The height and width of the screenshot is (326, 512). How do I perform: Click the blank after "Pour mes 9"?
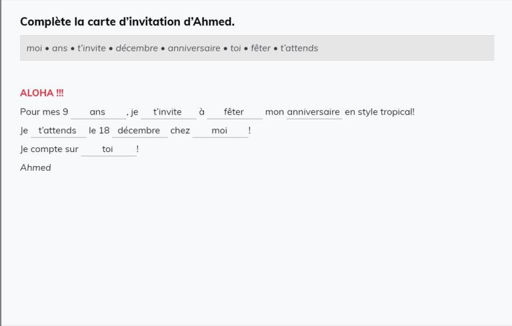[x=98, y=112]
